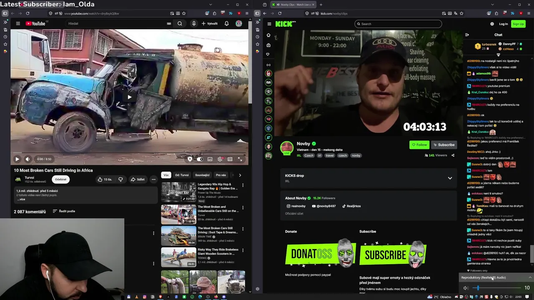
Task: Select the Od: Turvoi filter chip
Action: [x=182, y=175]
